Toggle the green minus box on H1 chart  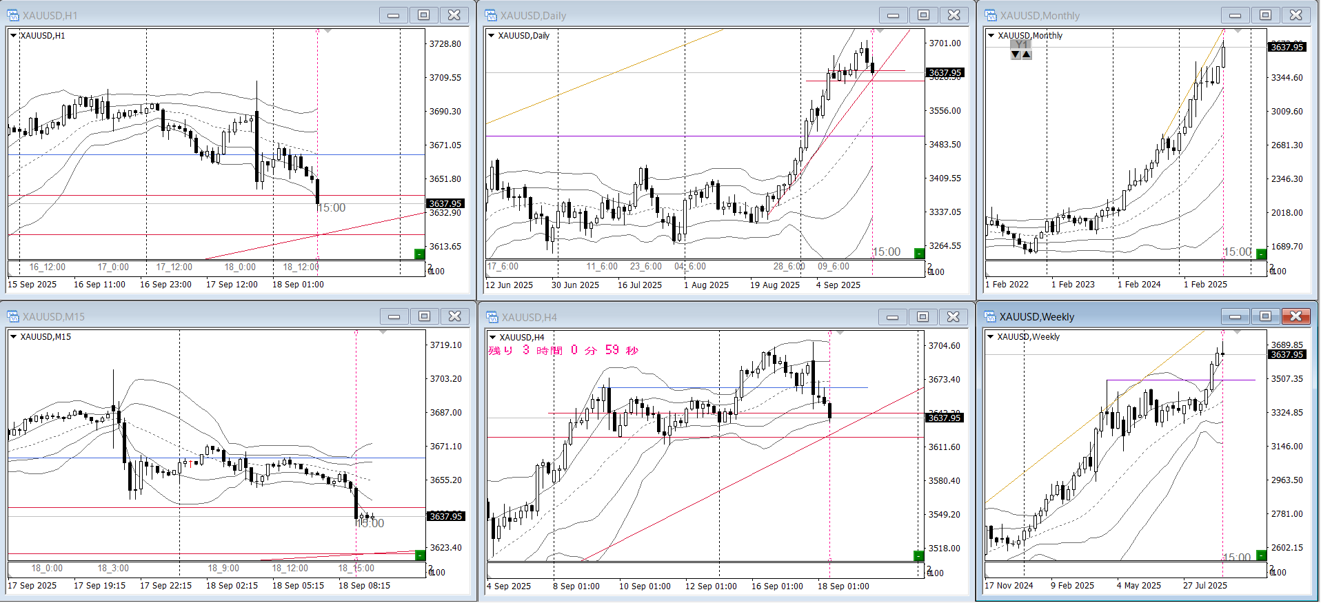[419, 254]
